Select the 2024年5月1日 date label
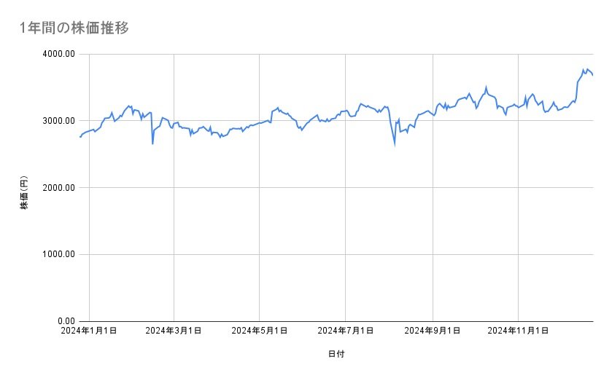Viewport: 612px width, 378px height. (x=260, y=331)
